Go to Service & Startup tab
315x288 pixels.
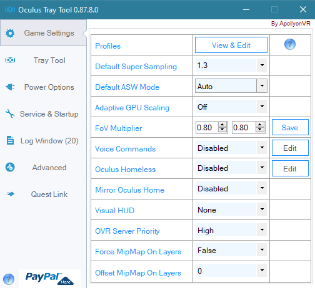click(x=43, y=114)
